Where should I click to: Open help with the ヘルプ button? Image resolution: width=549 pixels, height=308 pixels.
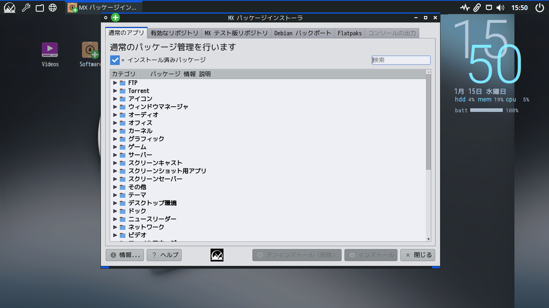point(164,255)
